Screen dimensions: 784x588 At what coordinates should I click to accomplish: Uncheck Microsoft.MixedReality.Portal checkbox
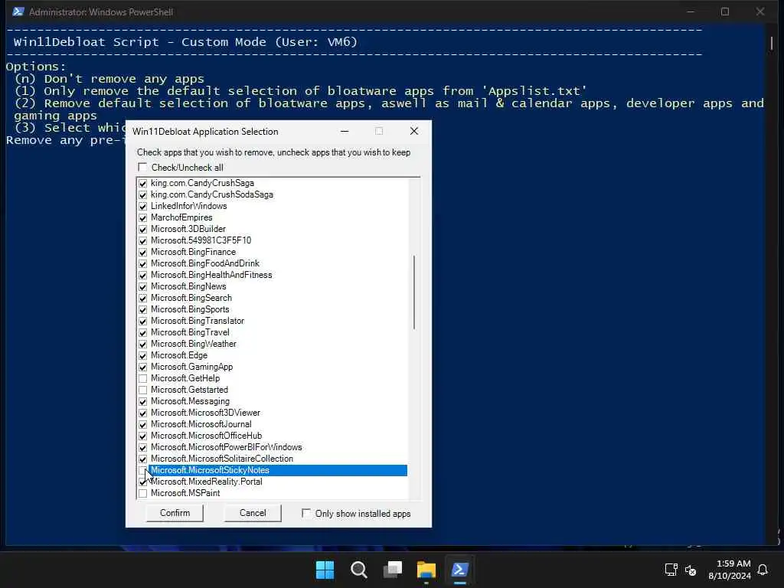pos(142,482)
